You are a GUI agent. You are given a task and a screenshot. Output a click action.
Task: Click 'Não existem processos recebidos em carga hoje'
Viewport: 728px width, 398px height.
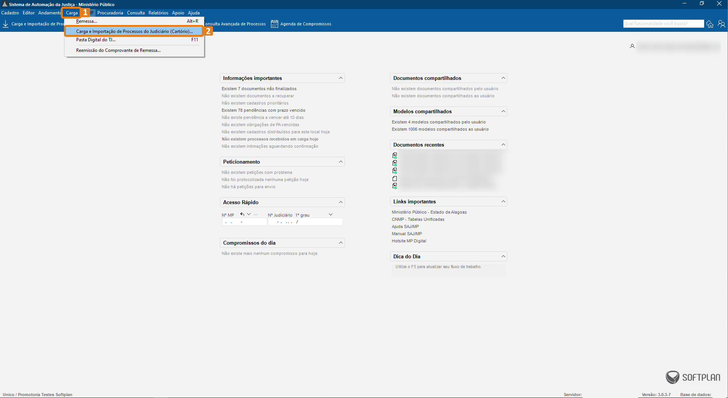(270, 139)
